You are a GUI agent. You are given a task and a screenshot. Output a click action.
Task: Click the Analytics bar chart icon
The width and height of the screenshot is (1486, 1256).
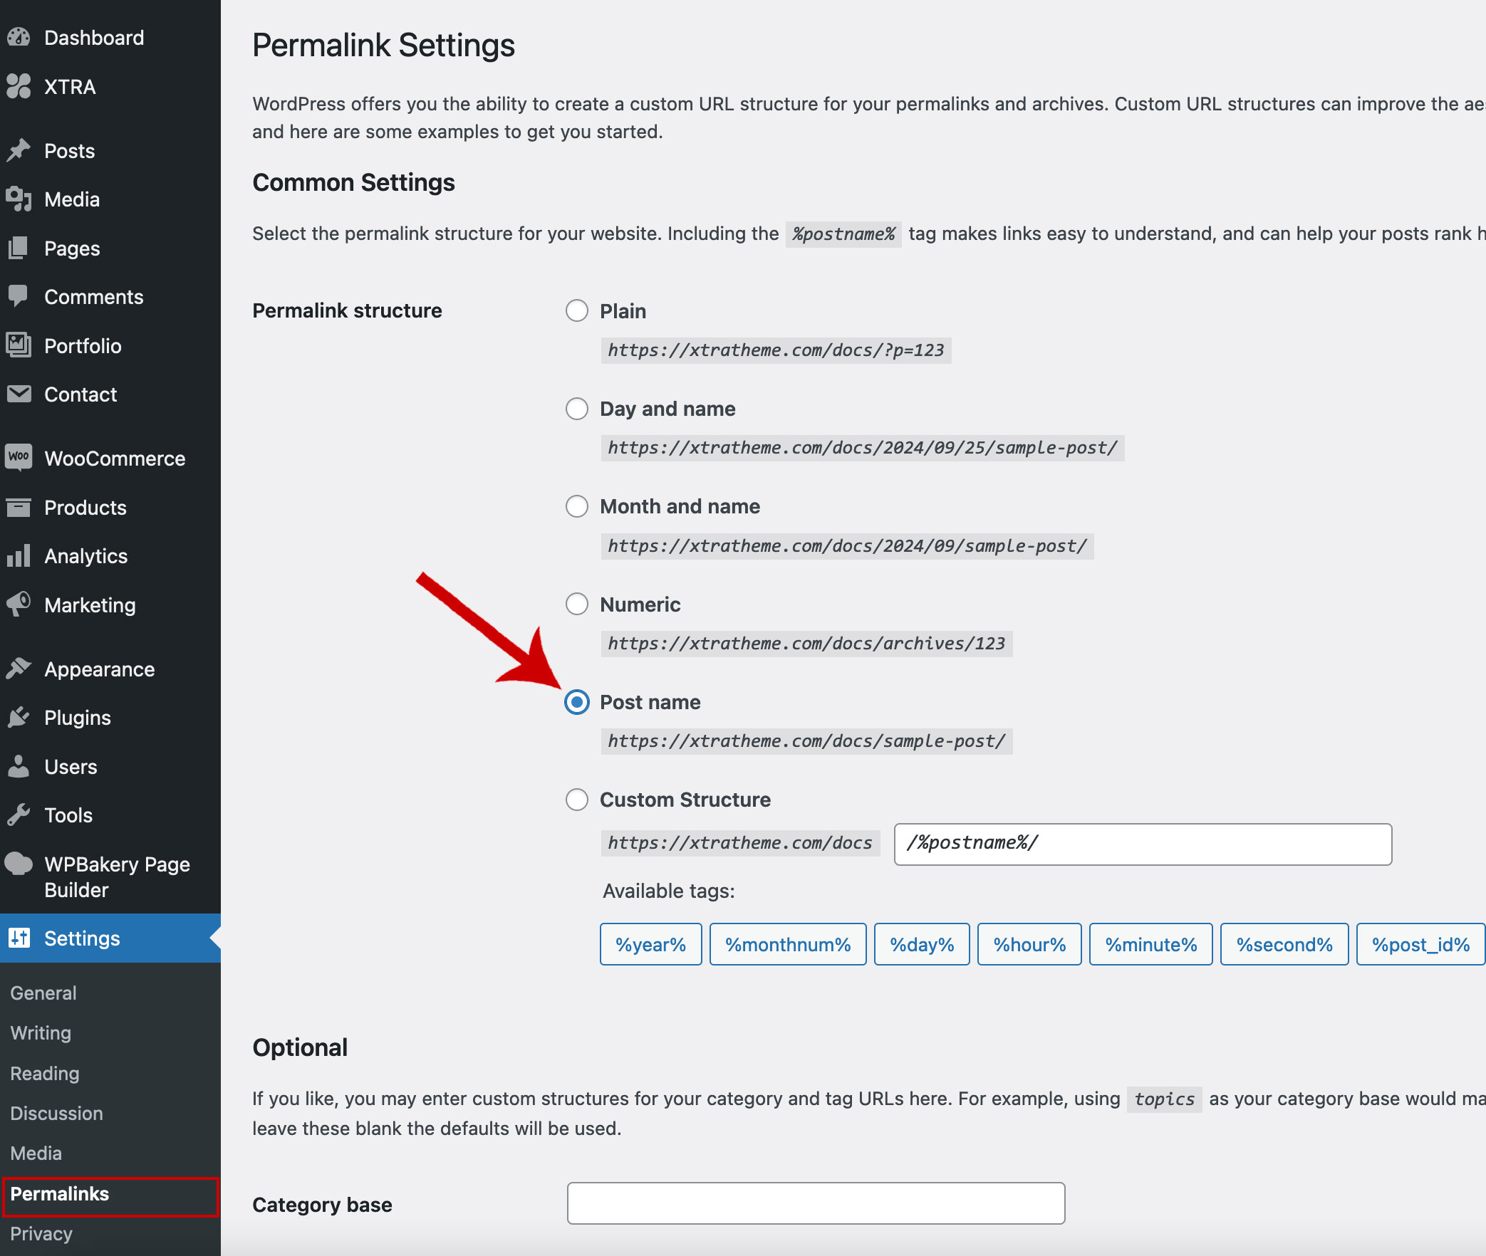pos(19,555)
